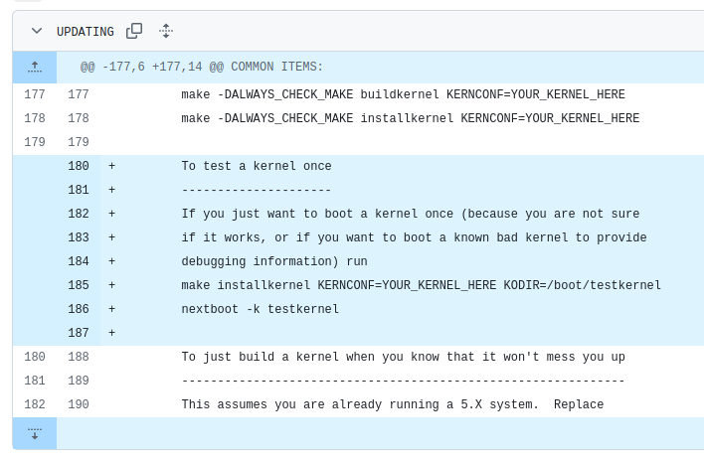
Task: Copy the UPDATING file path
Action: 134,31
